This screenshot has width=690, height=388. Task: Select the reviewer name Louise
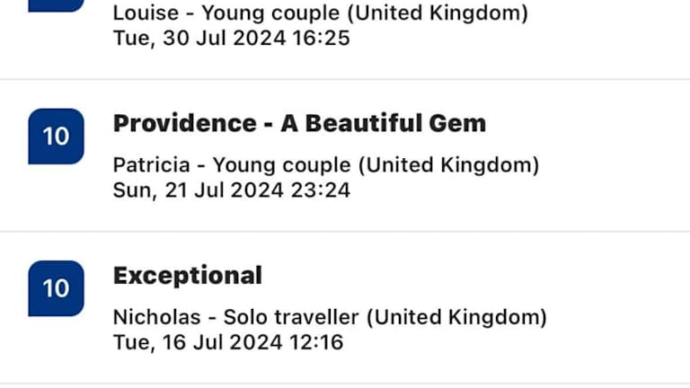146,13
